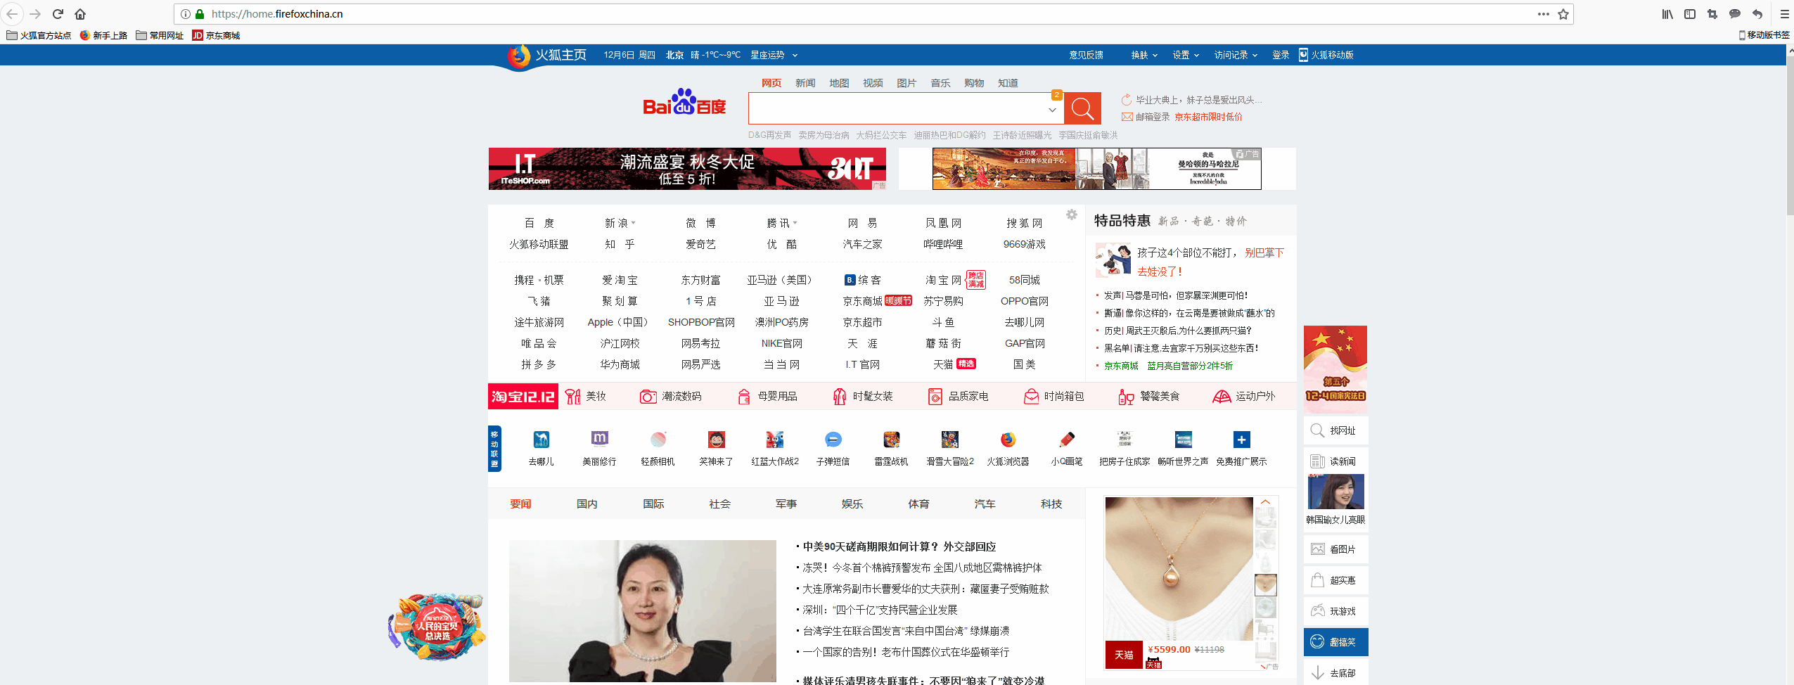Expand the 腾讯 site dropdown
1794x685 pixels.
795,223
